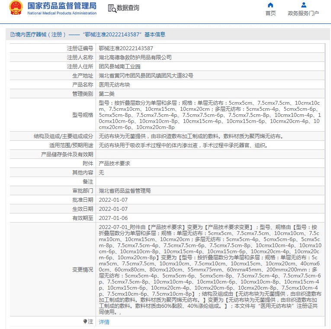The width and height of the screenshot is (331, 329).
Task: Click the lightbulb icon beside 注
Action: pos(85,322)
